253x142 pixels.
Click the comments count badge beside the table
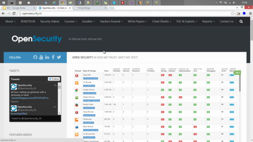click(237, 73)
